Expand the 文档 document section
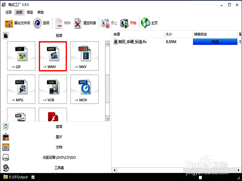The height and width of the screenshot is (181, 242). click(59, 147)
